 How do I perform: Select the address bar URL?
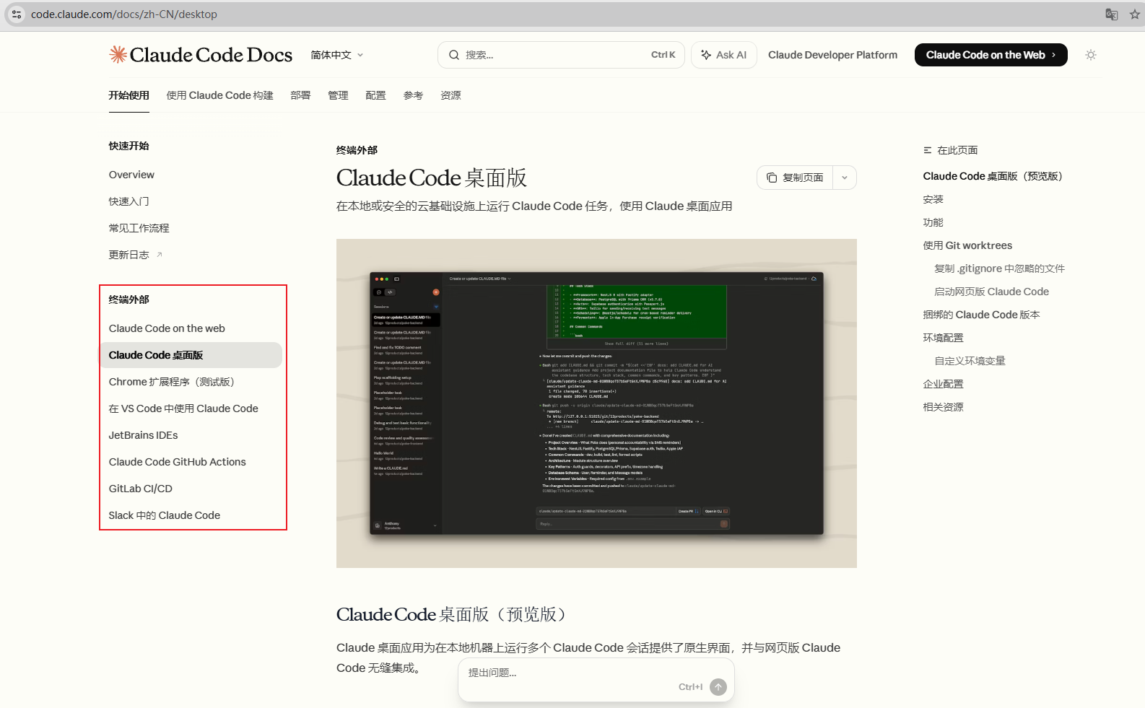tap(124, 14)
